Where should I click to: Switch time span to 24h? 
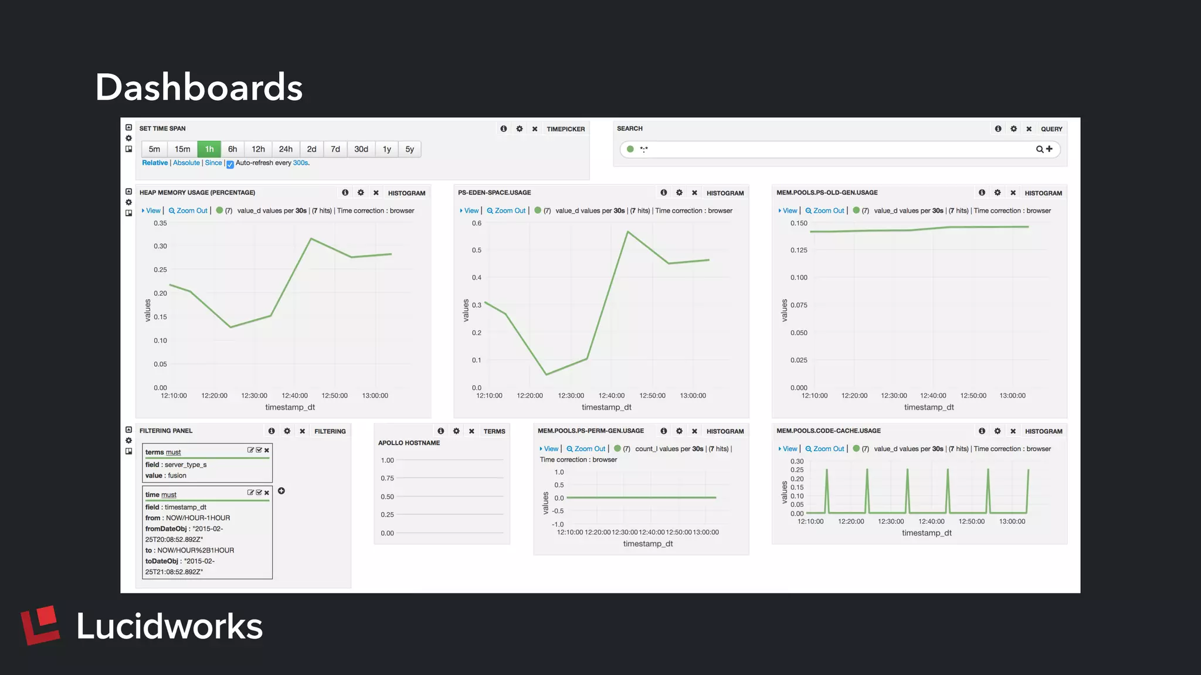point(286,149)
